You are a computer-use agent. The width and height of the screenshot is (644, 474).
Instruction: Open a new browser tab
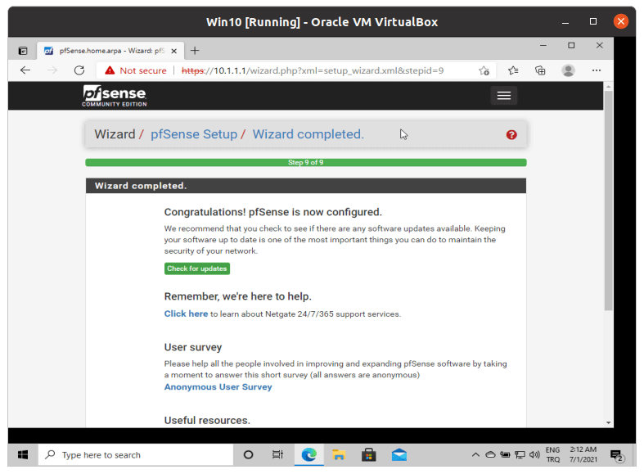tap(195, 51)
